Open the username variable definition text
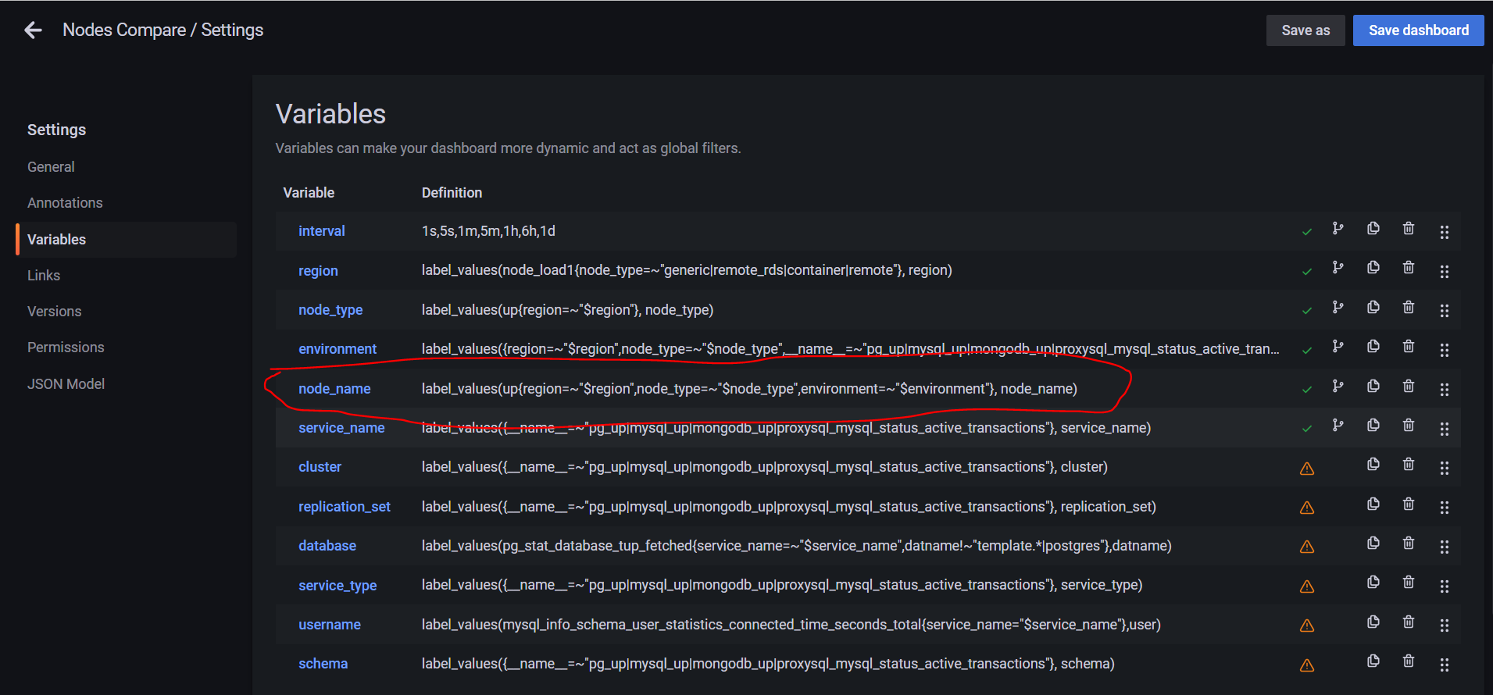1493x695 pixels. point(791,625)
